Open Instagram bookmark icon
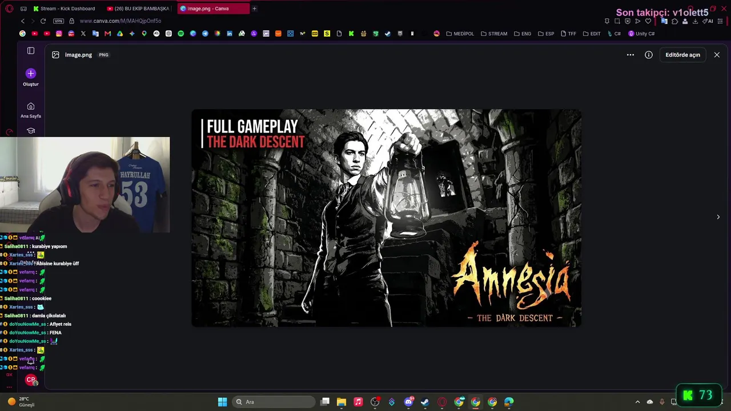The width and height of the screenshot is (731, 411). click(59, 34)
